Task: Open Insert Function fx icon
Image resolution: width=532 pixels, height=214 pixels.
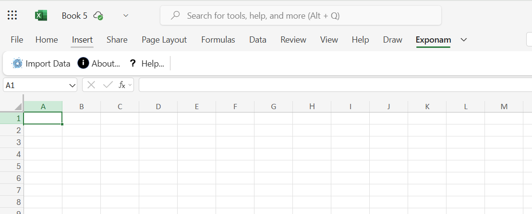Action: pos(122,85)
